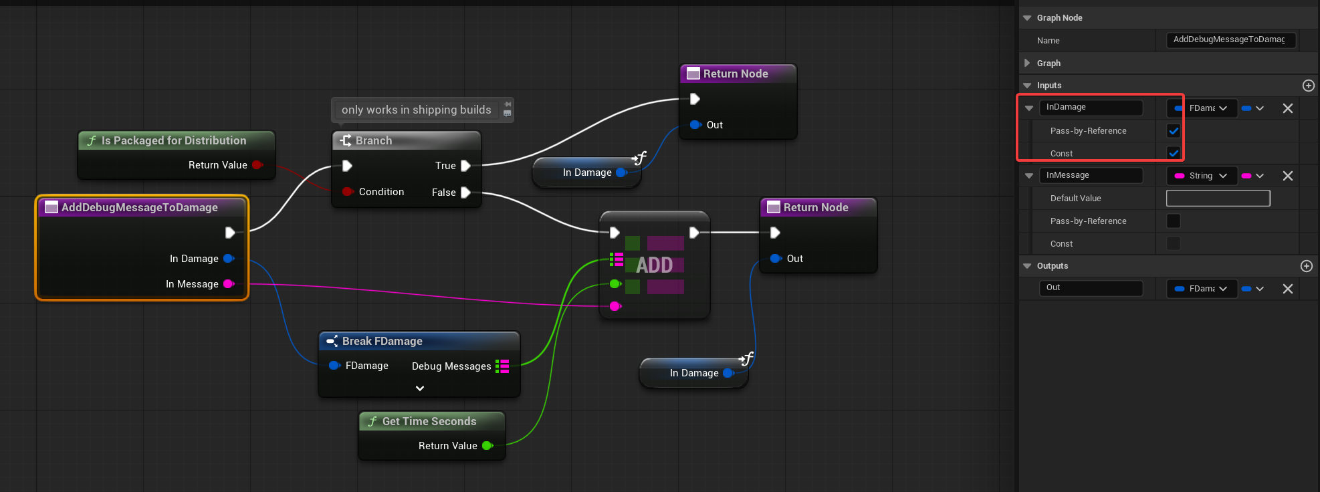Remove the Out output parameter
The height and width of the screenshot is (492, 1320).
pyautogui.click(x=1287, y=289)
